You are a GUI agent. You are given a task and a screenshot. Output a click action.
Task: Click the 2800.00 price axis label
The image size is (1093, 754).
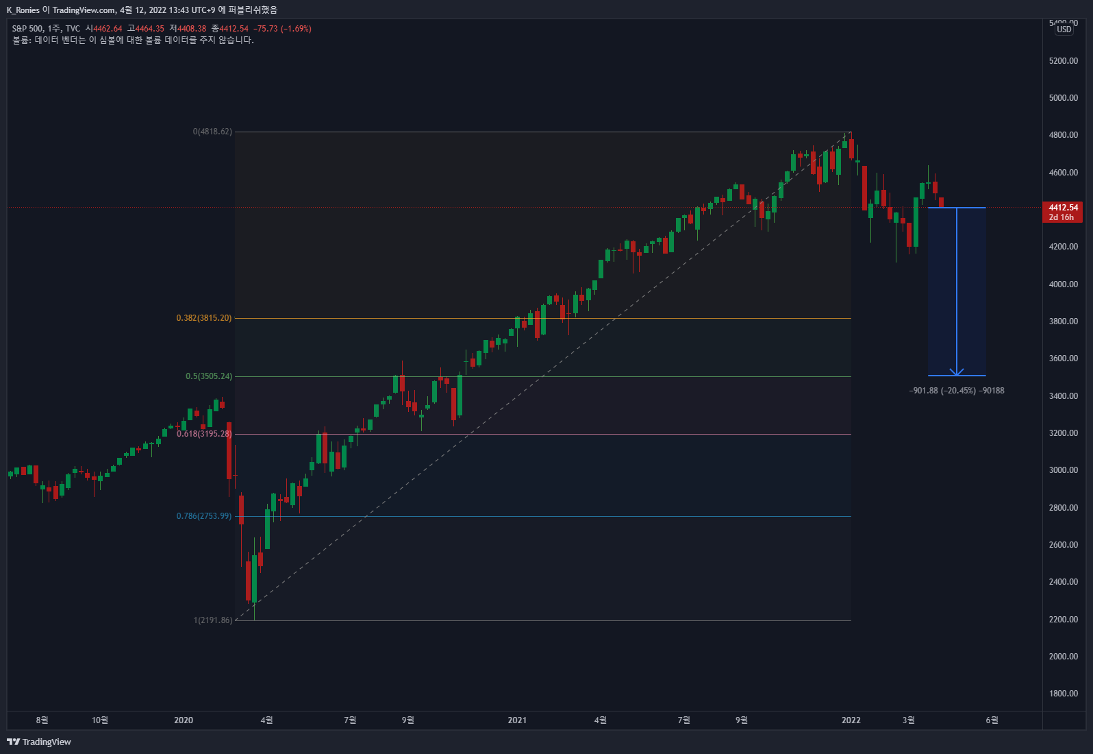(1063, 508)
